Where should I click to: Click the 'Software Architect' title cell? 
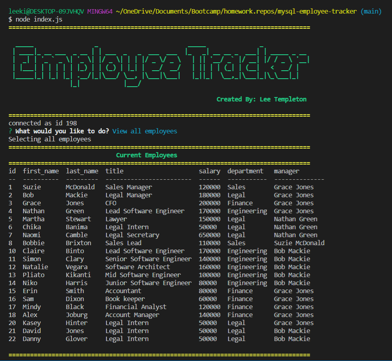[x=137, y=267]
